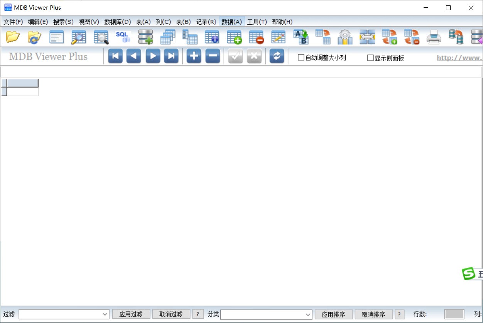Screen dimensions: 483x323
Task: Expand the 过滤 filter dropdown
Action: [x=105, y=314]
